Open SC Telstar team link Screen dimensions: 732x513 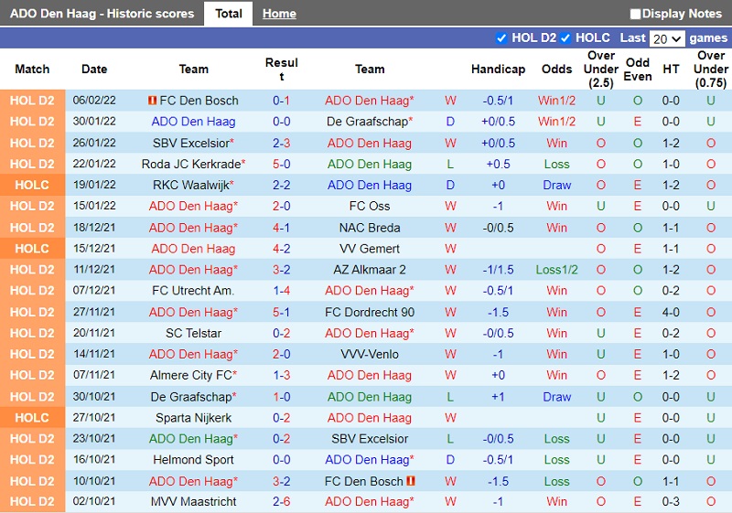(x=193, y=333)
